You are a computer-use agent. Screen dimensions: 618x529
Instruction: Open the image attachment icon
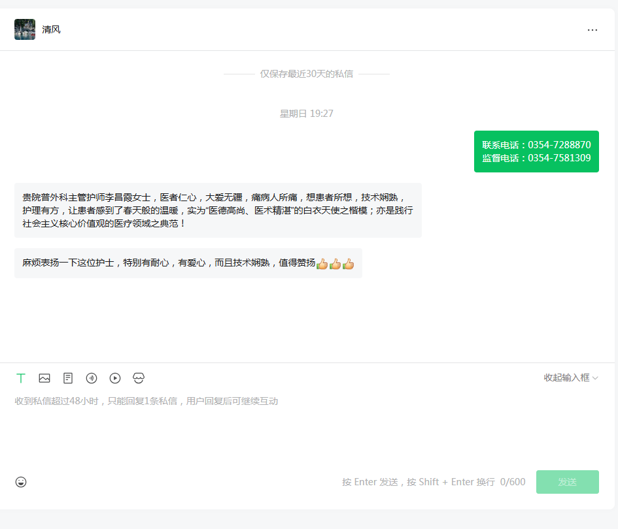coord(44,378)
